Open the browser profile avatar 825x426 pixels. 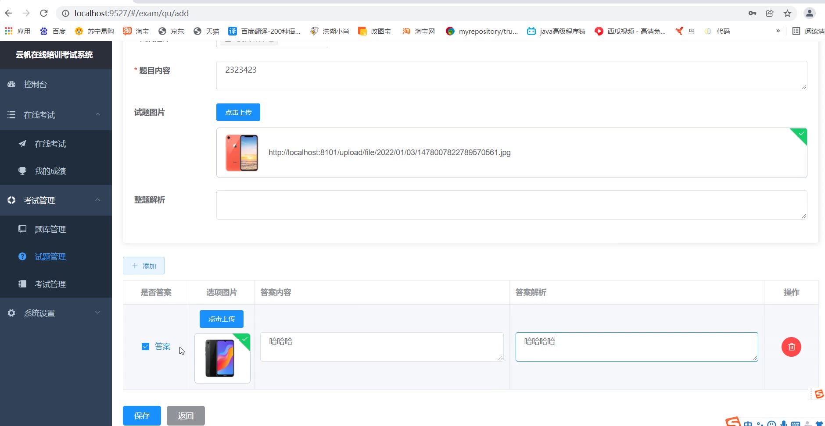[x=809, y=13]
